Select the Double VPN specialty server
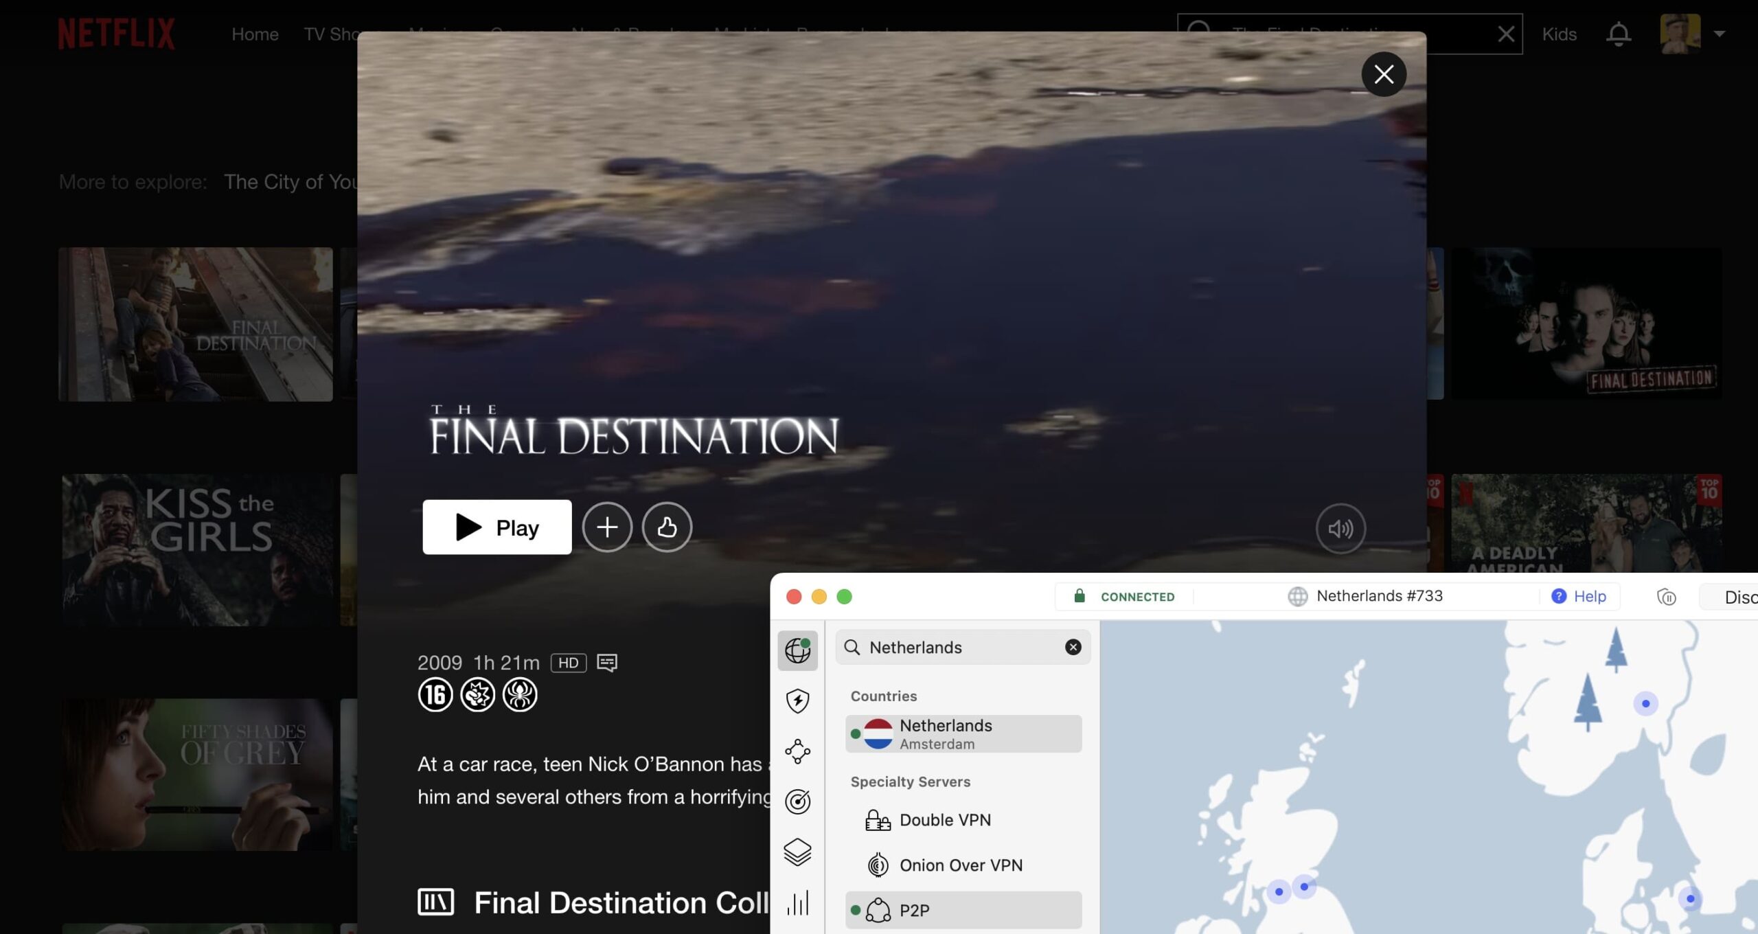Viewport: 1758px width, 934px height. click(x=944, y=820)
